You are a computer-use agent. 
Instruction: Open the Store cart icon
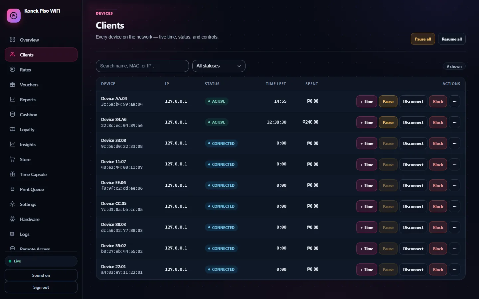(x=13, y=159)
